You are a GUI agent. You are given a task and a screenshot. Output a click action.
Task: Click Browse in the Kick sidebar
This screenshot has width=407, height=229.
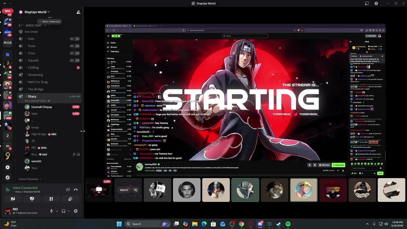pyautogui.click(x=112, y=47)
